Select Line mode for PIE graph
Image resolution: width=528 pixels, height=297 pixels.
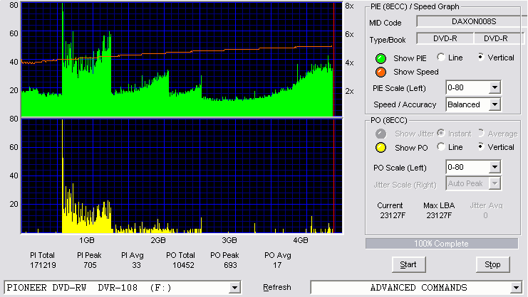point(441,57)
